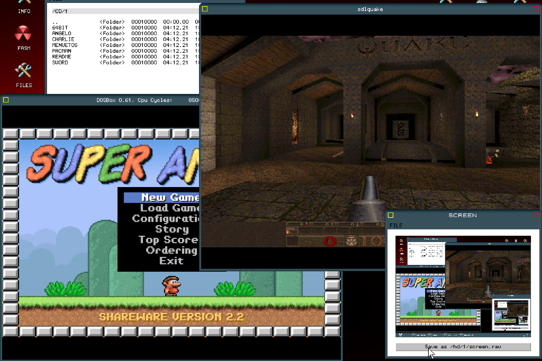The width and height of the screenshot is (542, 361).
Task: Open the FILES desktop icon
Action: tap(24, 75)
